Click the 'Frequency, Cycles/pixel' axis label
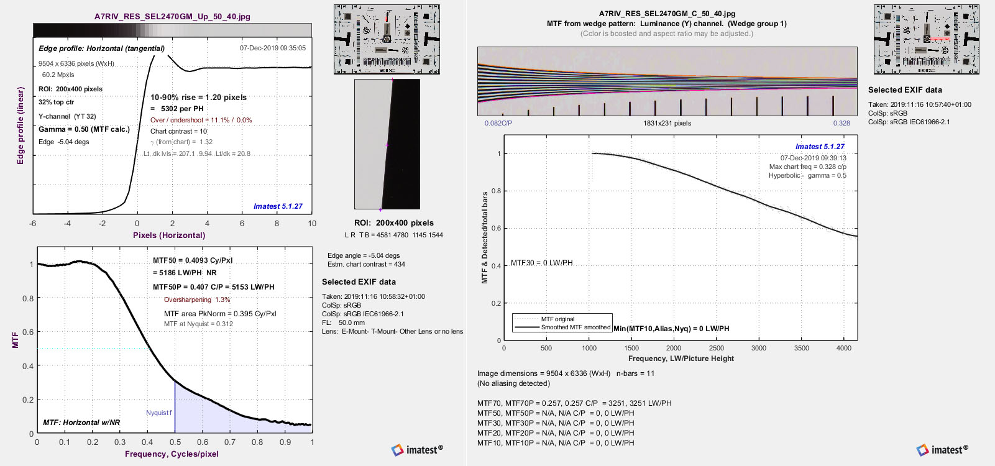Screen dimensions: 995x466 [x=172, y=454]
